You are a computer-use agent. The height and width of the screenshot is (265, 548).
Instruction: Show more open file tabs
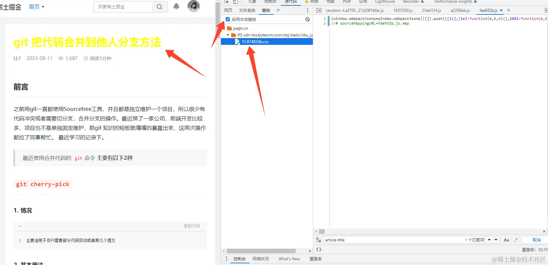508,10
